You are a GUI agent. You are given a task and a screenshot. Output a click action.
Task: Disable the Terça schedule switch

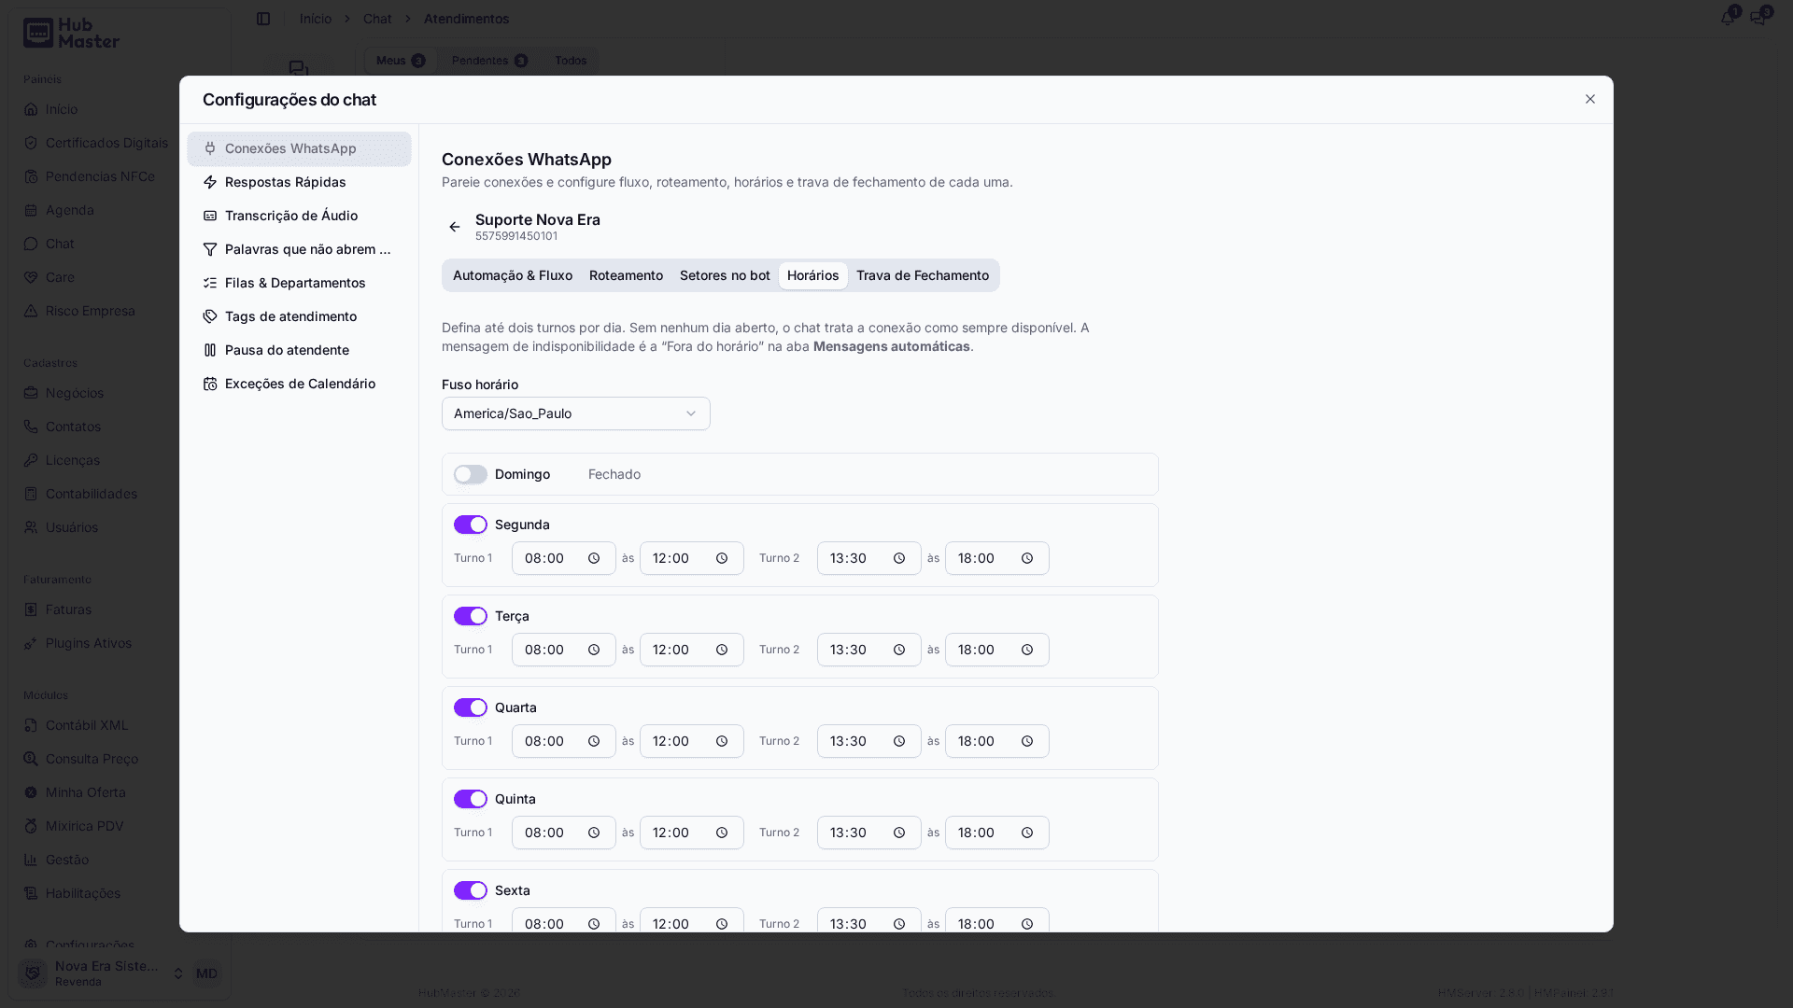(471, 616)
